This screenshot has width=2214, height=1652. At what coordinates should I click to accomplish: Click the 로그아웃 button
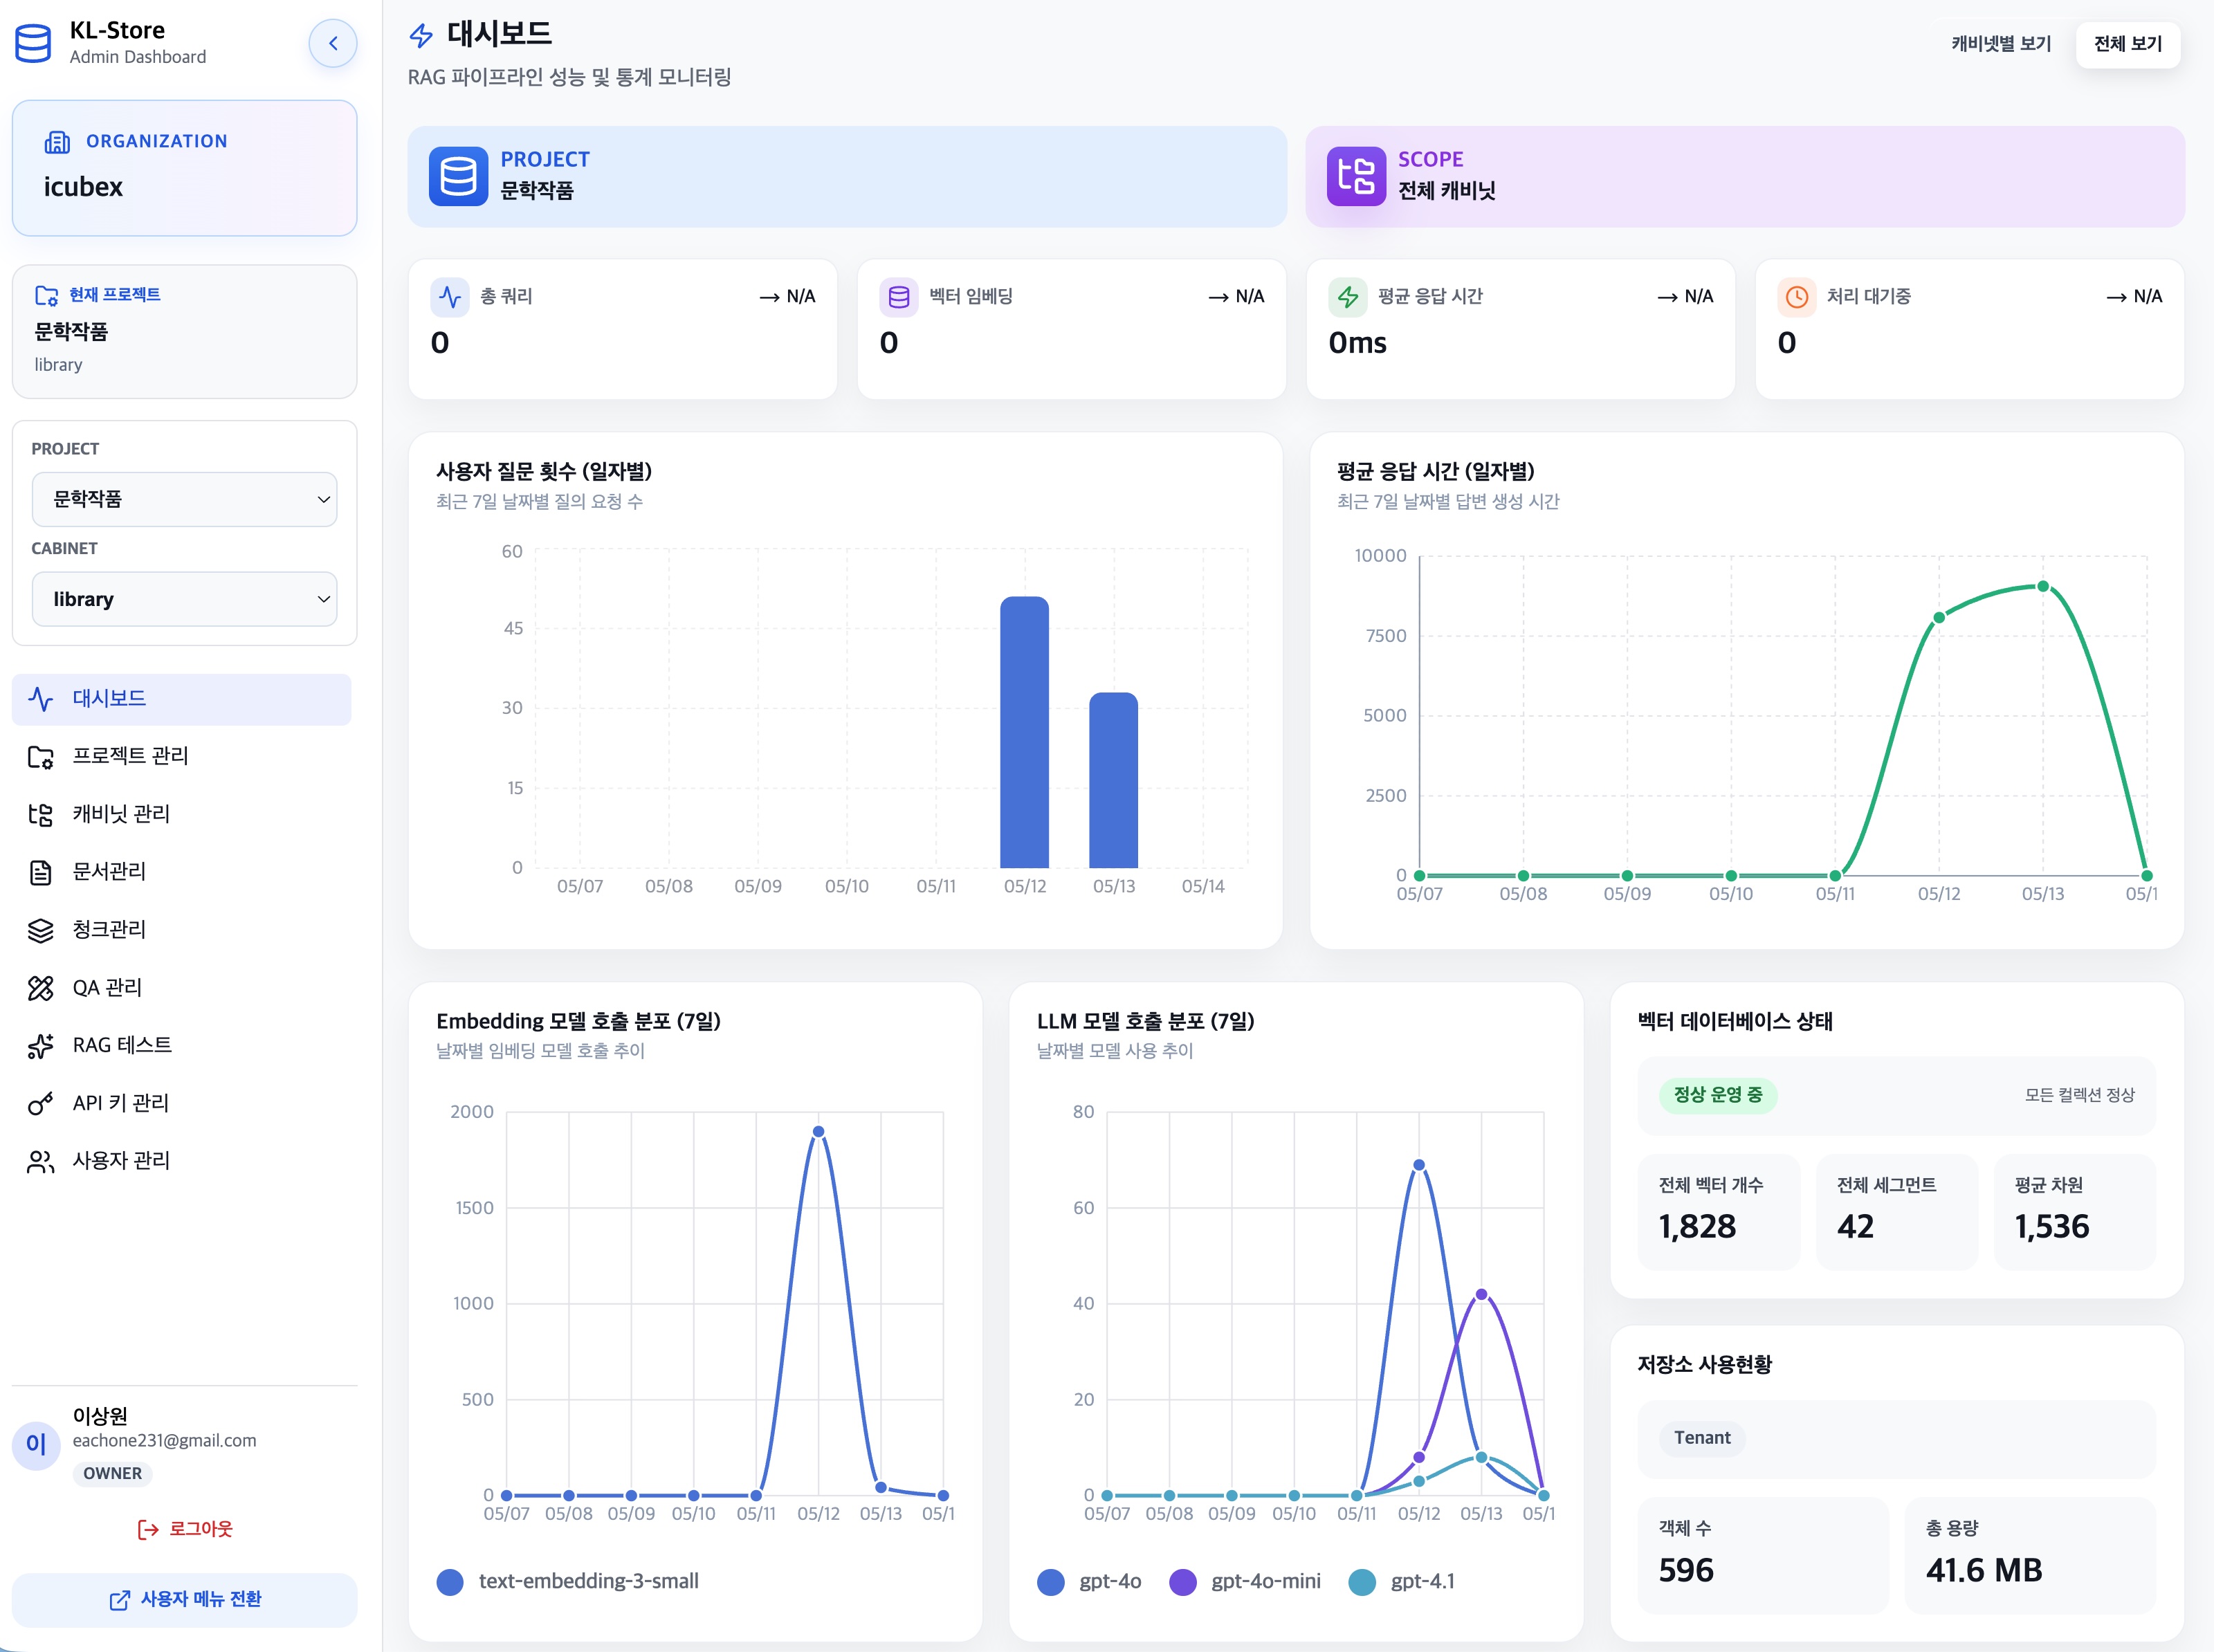[184, 1530]
